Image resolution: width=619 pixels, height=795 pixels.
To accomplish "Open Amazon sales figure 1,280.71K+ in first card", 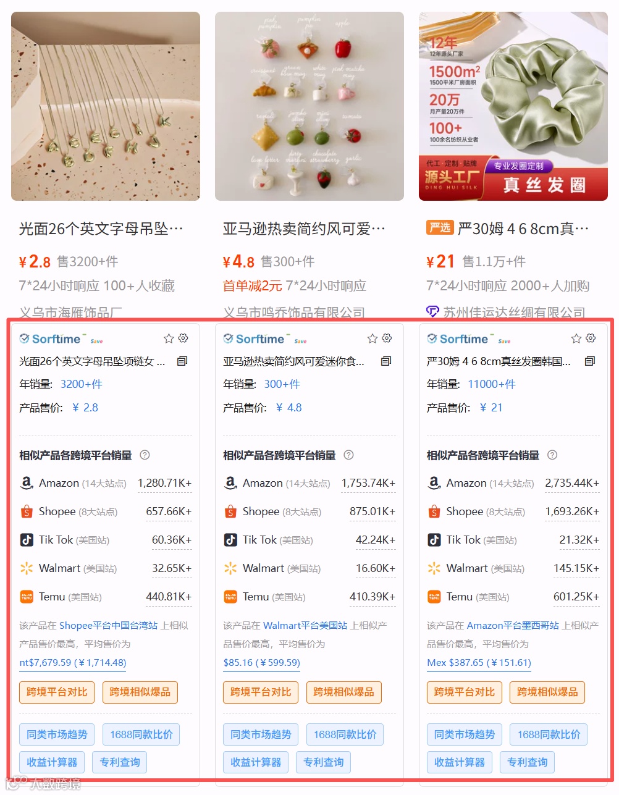I will point(164,483).
